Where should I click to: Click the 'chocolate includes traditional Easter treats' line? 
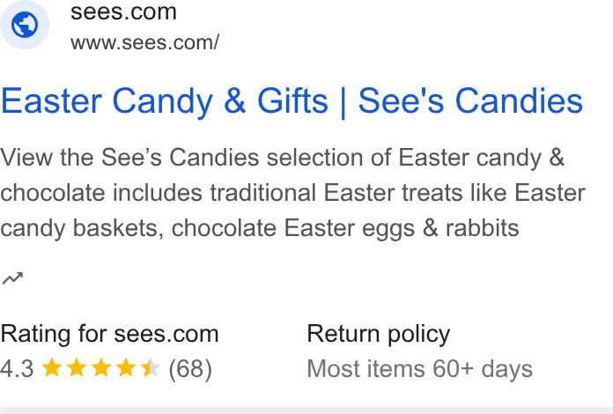tap(292, 193)
